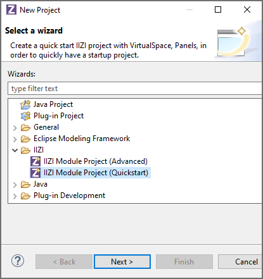This screenshot has width=263, height=279.
Task: Click the IIZI folder icon
Action: [25, 151]
